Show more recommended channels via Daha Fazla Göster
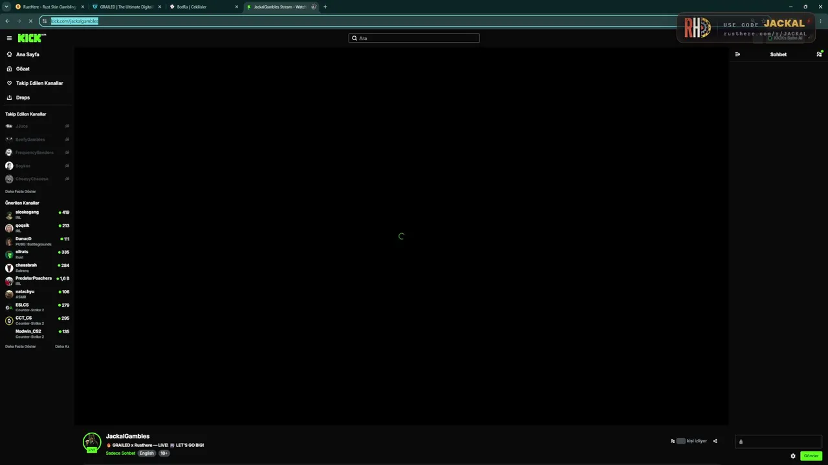Image resolution: width=828 pixels, height=465 pixels. (21, 347)
